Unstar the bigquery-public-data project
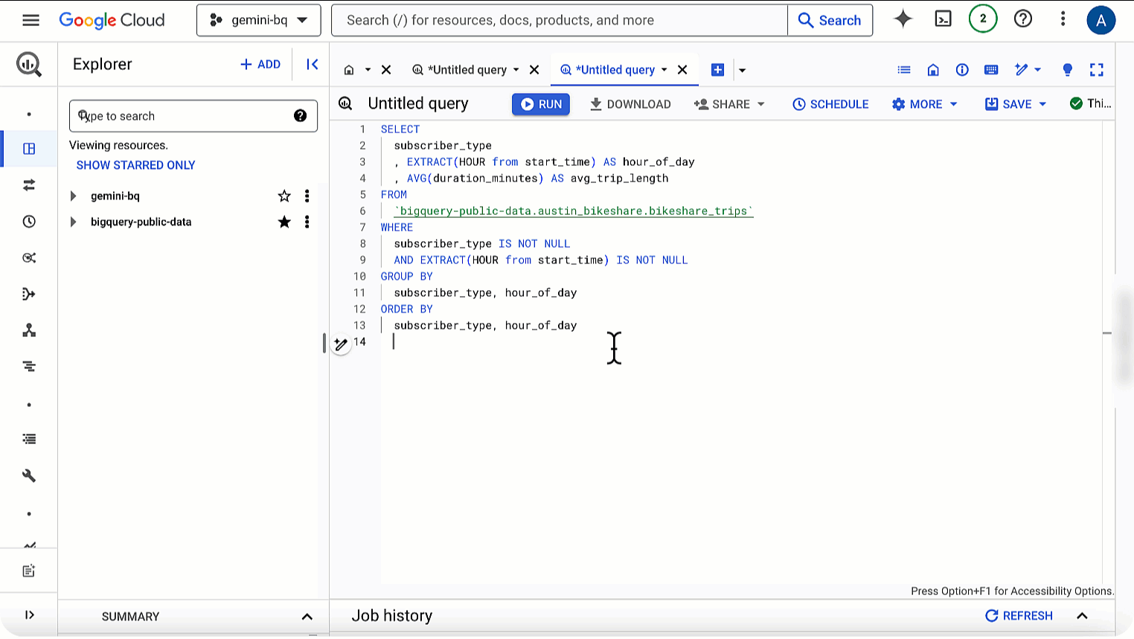The image size is (1134, 639). (x=284, y=222)
